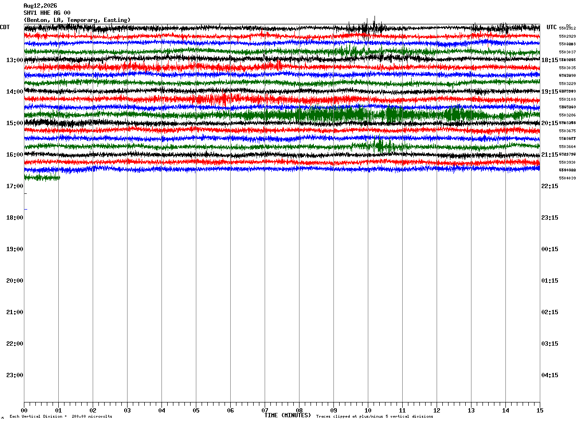The height and width of the screenshot is (423, 578).
Task: Click the 14:00 CDT time label
Action: [x=15, y=92]
